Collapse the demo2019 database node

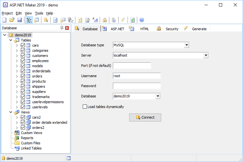[x=5, y=35]
